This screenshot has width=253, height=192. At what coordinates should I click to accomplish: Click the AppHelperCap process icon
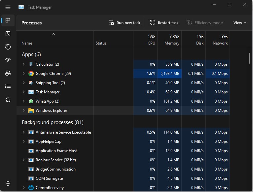tap(31, 142)
